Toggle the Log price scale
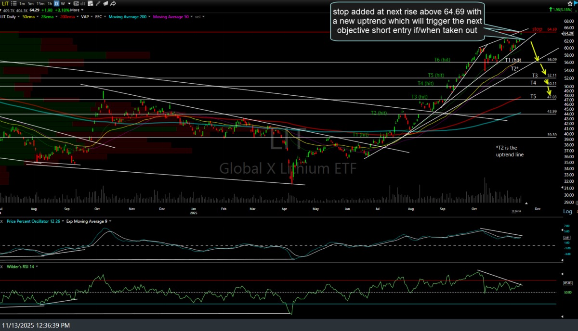578x331 pixels. click(x=567, y=212)
